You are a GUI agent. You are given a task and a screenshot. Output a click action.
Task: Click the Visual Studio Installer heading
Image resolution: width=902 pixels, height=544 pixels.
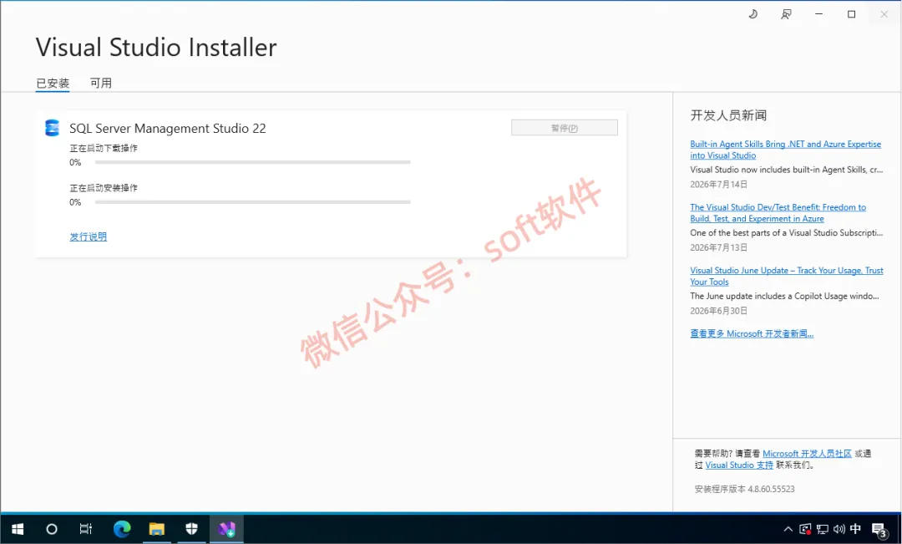point(156,47)
